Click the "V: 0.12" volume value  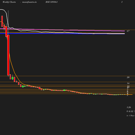click(x=130, y=111)
